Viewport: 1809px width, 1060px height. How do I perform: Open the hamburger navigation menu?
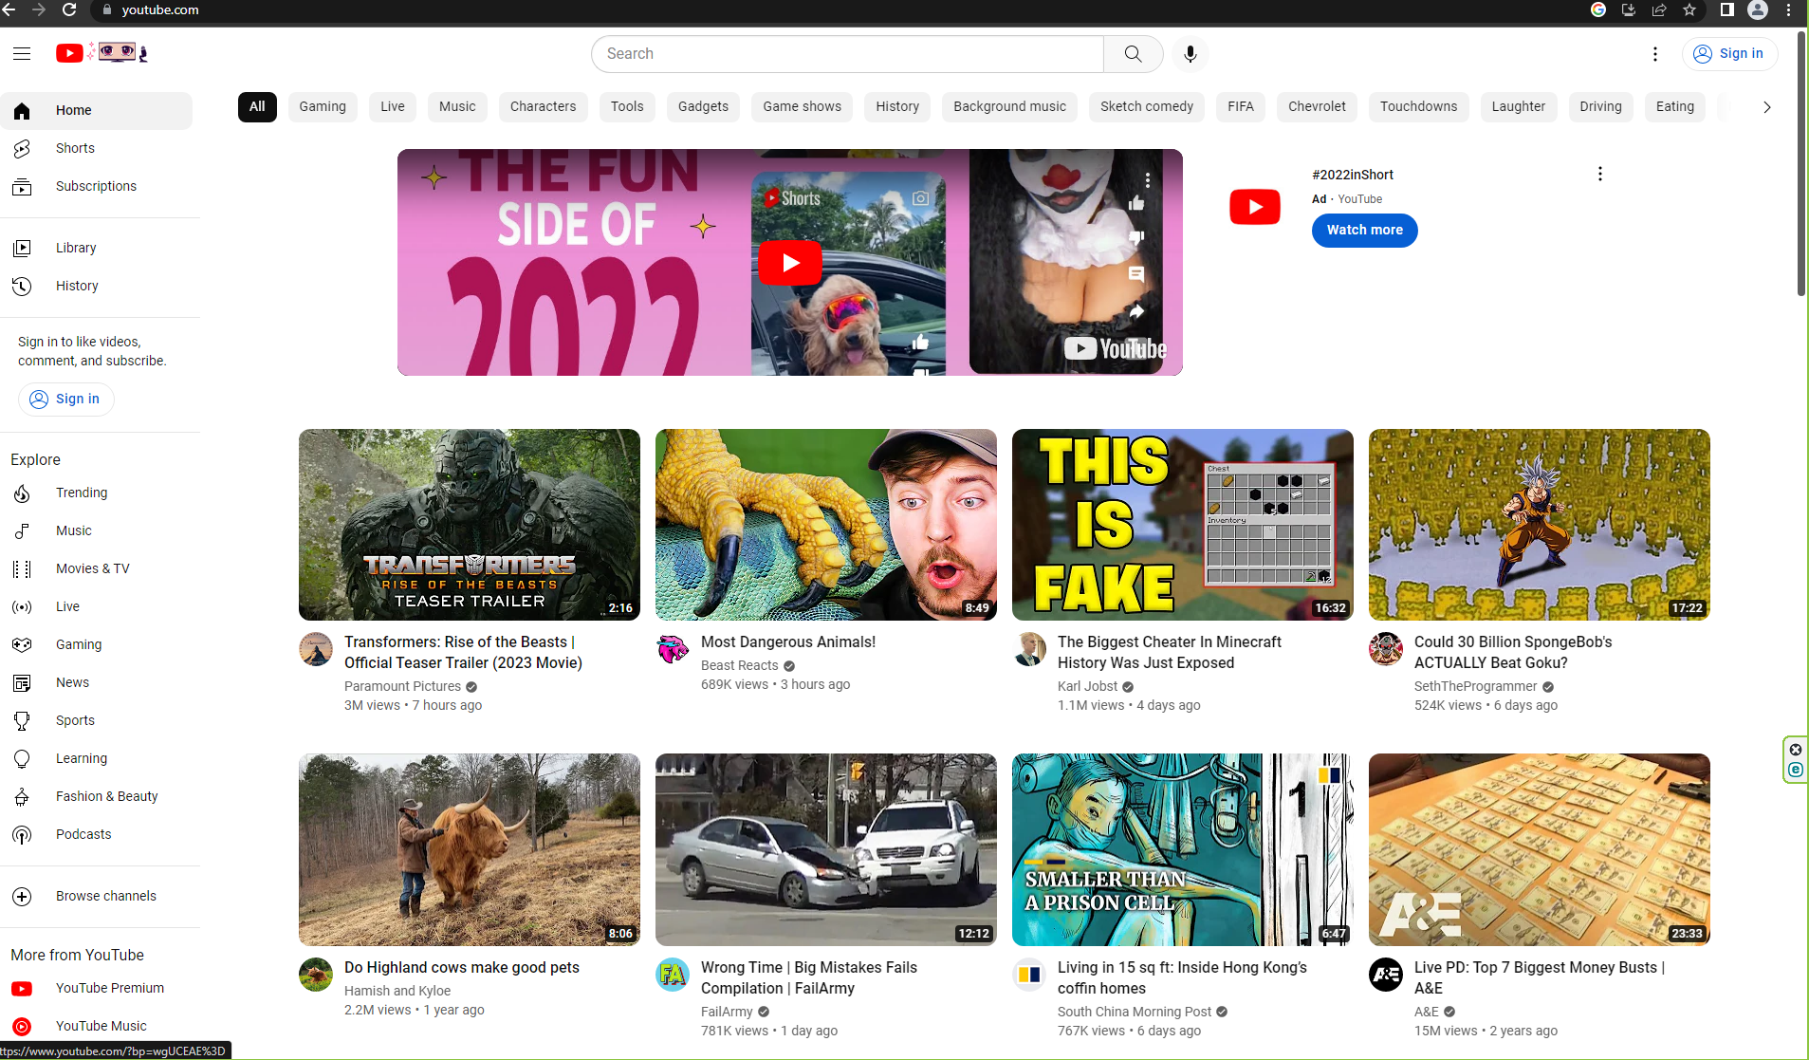pos(21,54)
